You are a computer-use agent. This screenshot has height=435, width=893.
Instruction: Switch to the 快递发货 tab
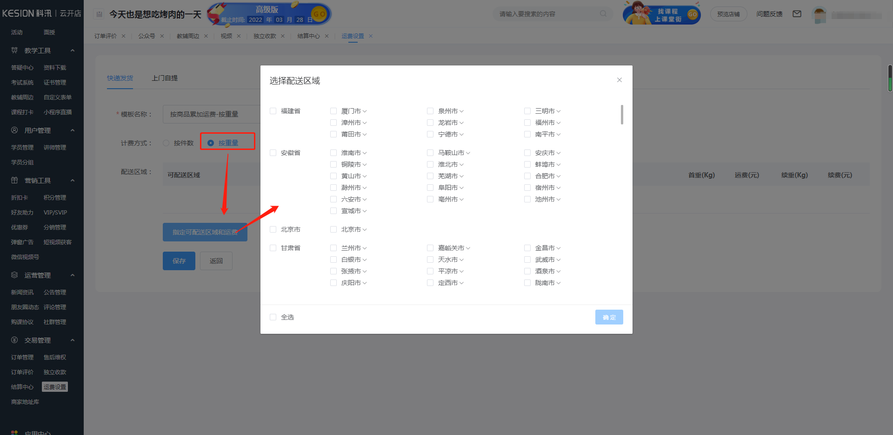[x=120, y=78]
